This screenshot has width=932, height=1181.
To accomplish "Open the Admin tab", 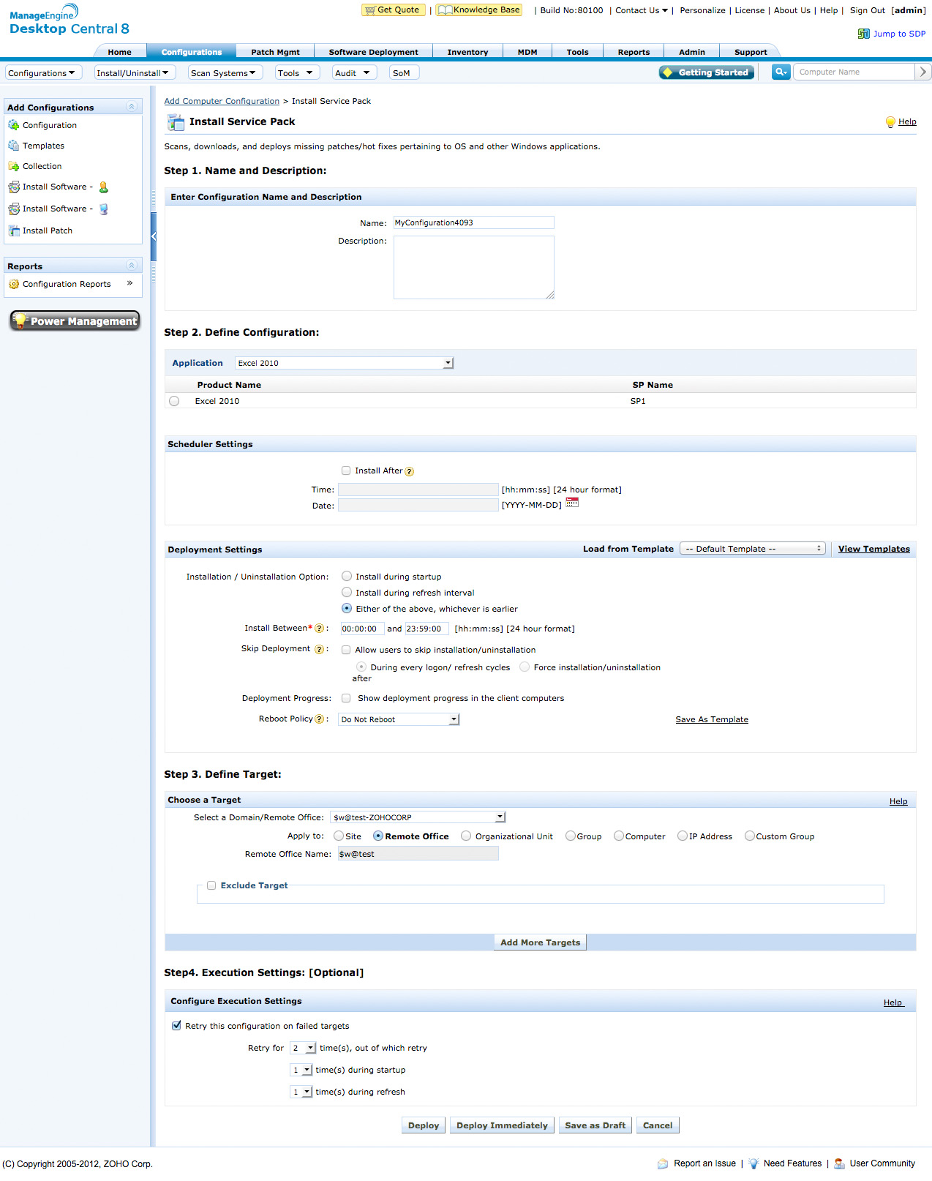I will point(692,52).
